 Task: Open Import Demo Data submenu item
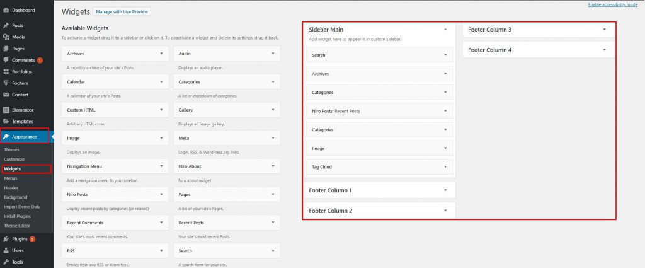point(22,207)
